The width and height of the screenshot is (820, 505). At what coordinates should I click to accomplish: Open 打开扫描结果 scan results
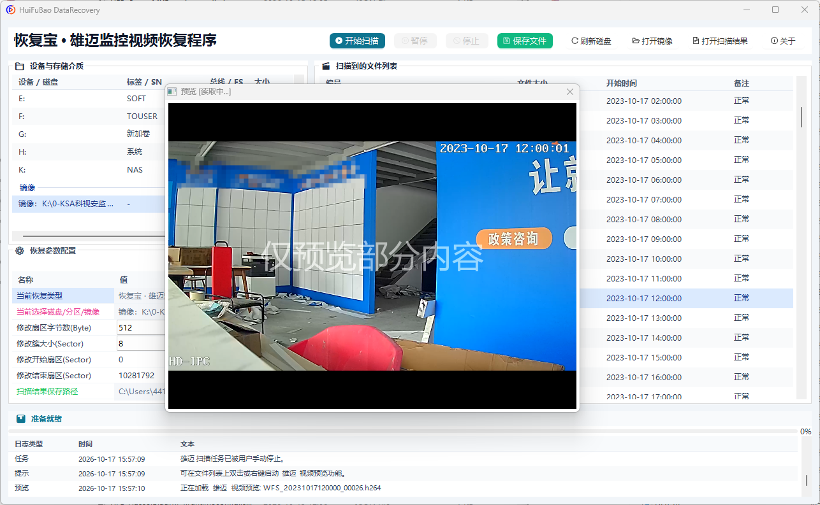pyautogui.click(x=720, y=41)
